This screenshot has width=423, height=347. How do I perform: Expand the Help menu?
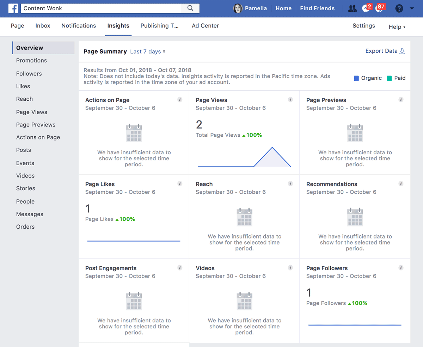pos(397,27)
